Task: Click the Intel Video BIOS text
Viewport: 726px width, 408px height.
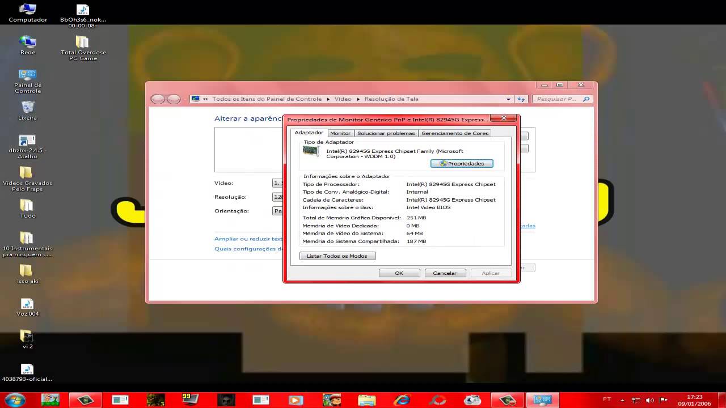Action: point(428,207)
